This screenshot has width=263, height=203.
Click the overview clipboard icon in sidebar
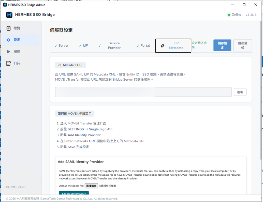9,28
